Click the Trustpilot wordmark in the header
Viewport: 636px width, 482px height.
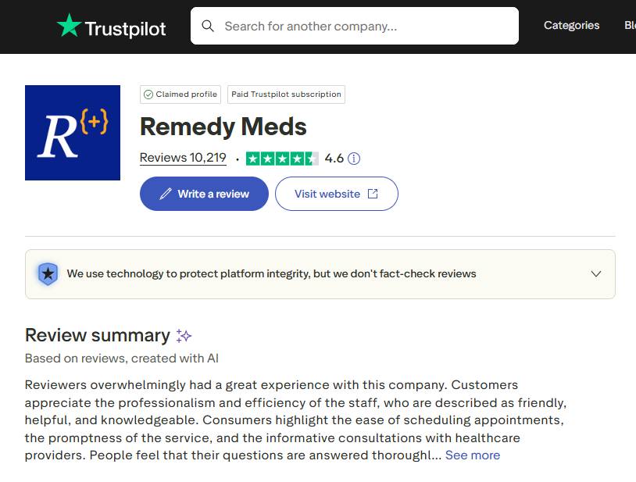pos(125,29)
